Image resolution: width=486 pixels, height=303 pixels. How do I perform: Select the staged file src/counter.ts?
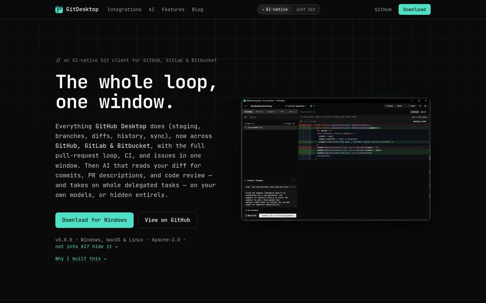coord(270,128)
